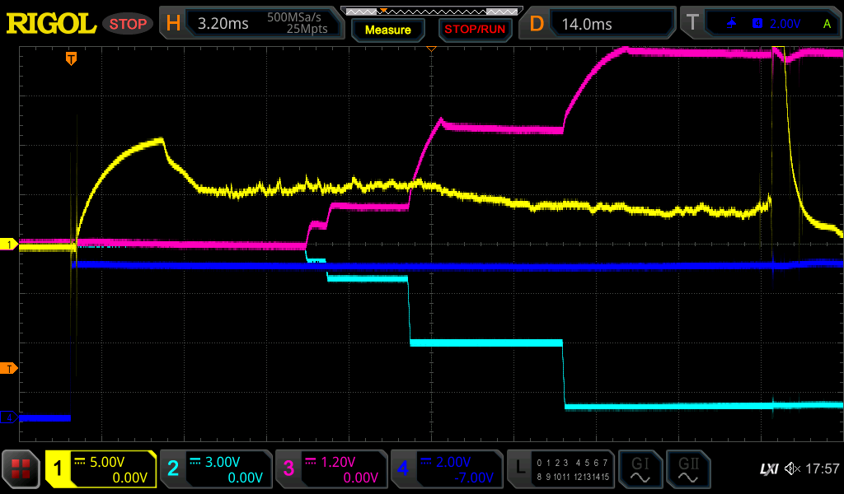844x494 pixels.
Task: Click the LXI network status icon
Action: coord(768,469)
